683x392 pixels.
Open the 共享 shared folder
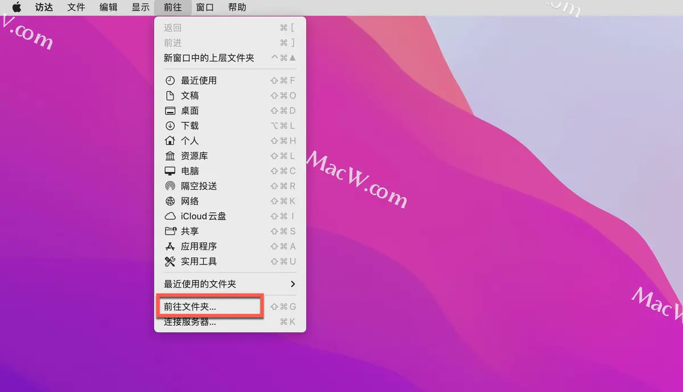190,231
